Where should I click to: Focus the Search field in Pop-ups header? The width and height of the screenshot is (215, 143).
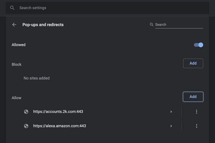179,25
